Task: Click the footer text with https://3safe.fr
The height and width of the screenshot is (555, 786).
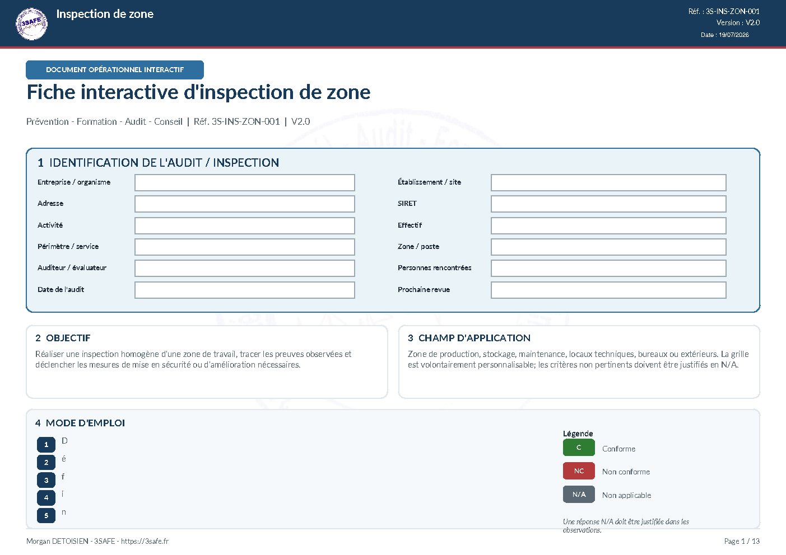Action: click(97, 541)
